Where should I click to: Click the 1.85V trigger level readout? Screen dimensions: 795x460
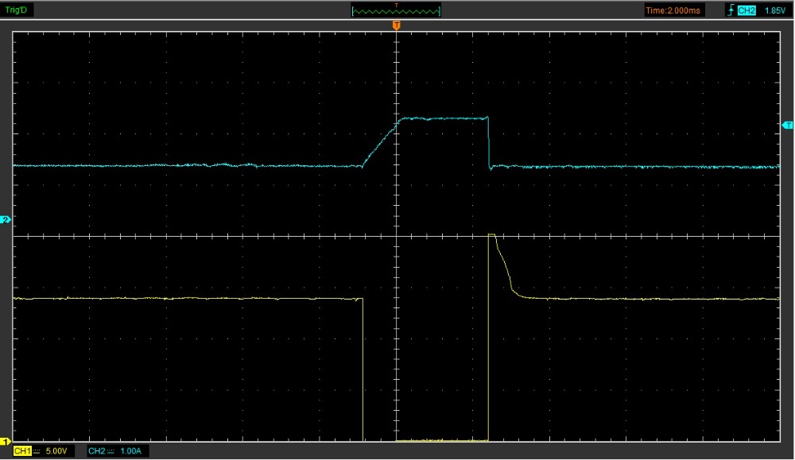[x=775, y=10]
